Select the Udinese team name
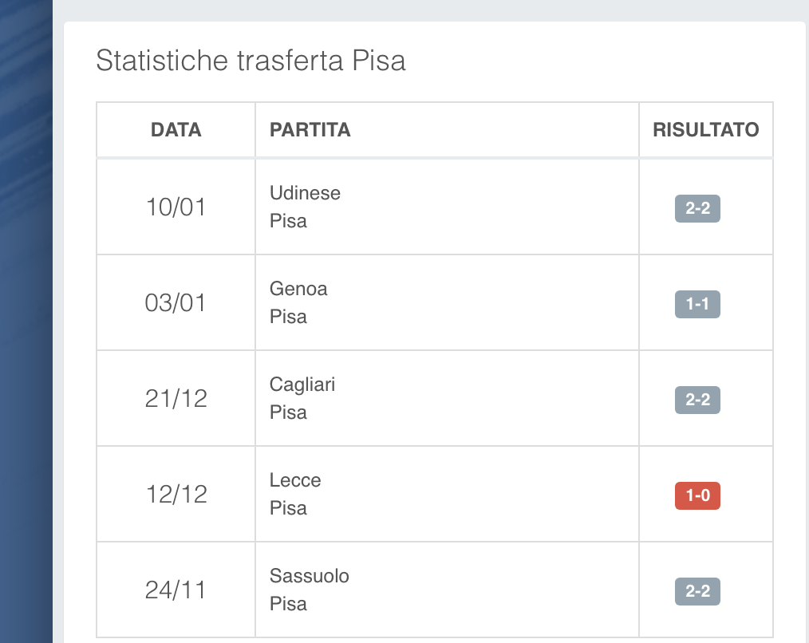809x643 pixels. 305,193
